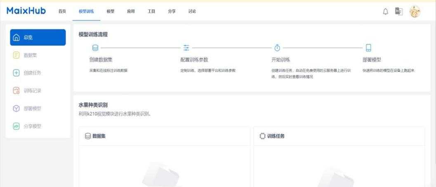Image resolution: width=436 pixels, height=187 pixels.
Task: Open 部署模型 in the sidebar
Action: (31, 109)
